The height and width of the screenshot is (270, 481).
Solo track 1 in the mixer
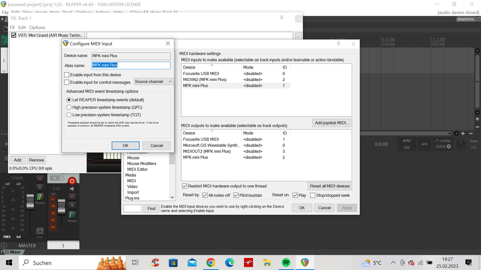point(72,205)
